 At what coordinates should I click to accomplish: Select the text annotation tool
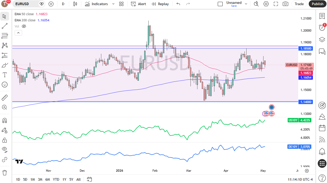[5, 75]
